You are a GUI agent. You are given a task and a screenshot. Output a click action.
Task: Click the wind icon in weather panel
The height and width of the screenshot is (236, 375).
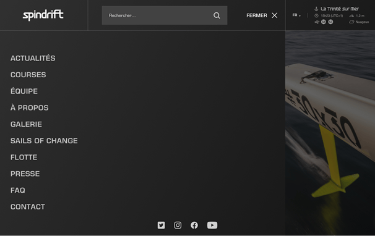317,22
